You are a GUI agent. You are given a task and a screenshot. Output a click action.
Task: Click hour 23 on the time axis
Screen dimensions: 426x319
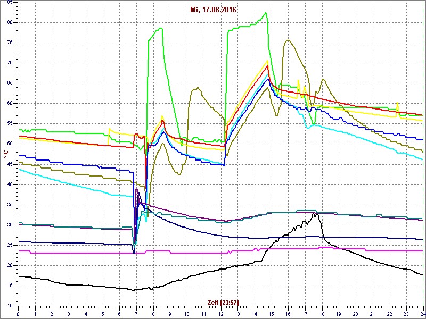pyautogui.click(x=406, y=313)
